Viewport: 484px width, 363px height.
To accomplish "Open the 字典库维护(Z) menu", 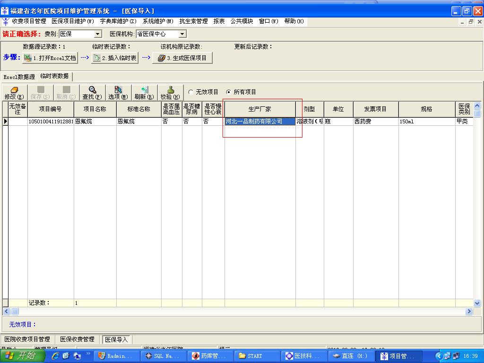I will tap(118, 21).
